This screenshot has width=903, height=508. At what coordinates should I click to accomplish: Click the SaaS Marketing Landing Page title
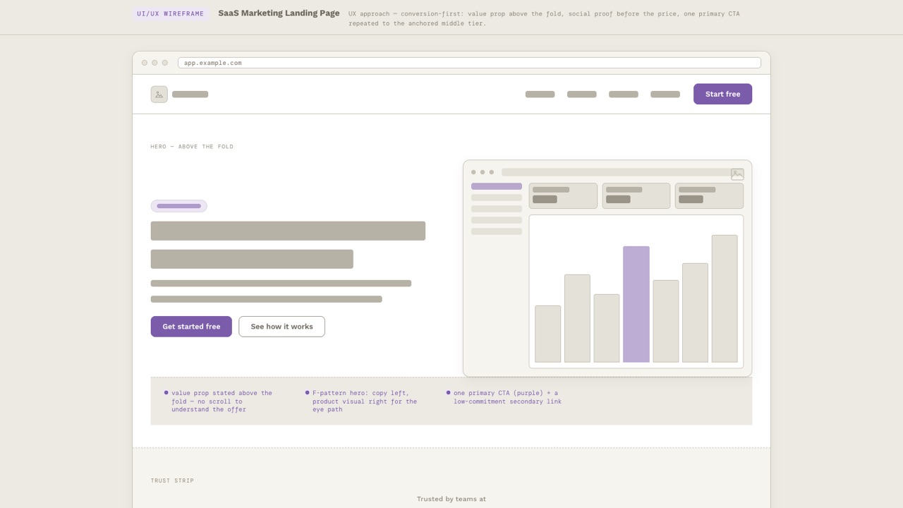tap(279, 13)
